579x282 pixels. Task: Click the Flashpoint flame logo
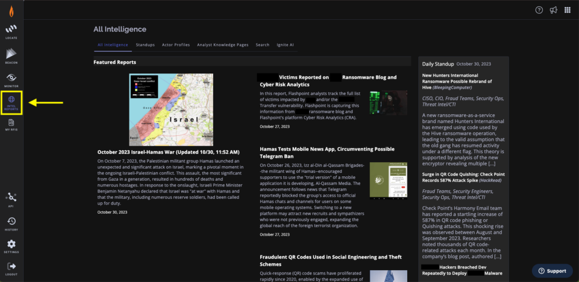pos(11,12)
